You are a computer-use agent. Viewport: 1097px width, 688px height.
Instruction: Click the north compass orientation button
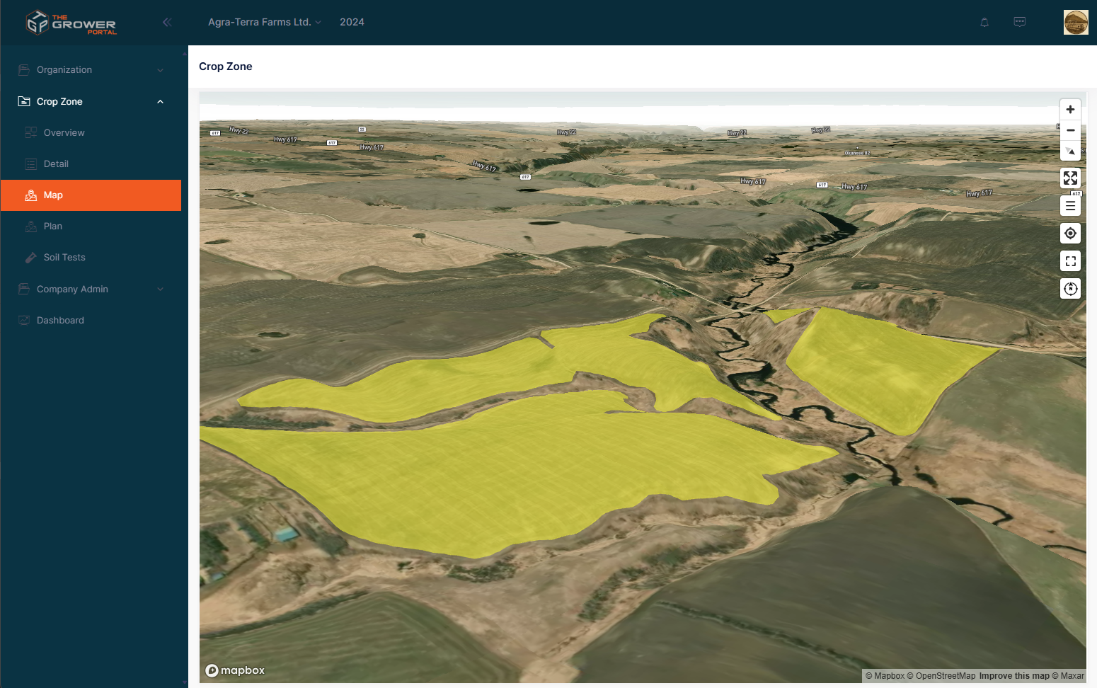(x=1070, y=289)
